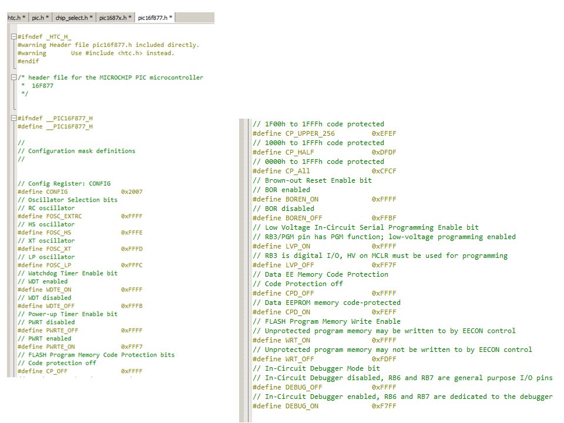Switch to the pic.h tab
Image resolution: width=564 pixels, height=423 pixels.
click(40, 18)
